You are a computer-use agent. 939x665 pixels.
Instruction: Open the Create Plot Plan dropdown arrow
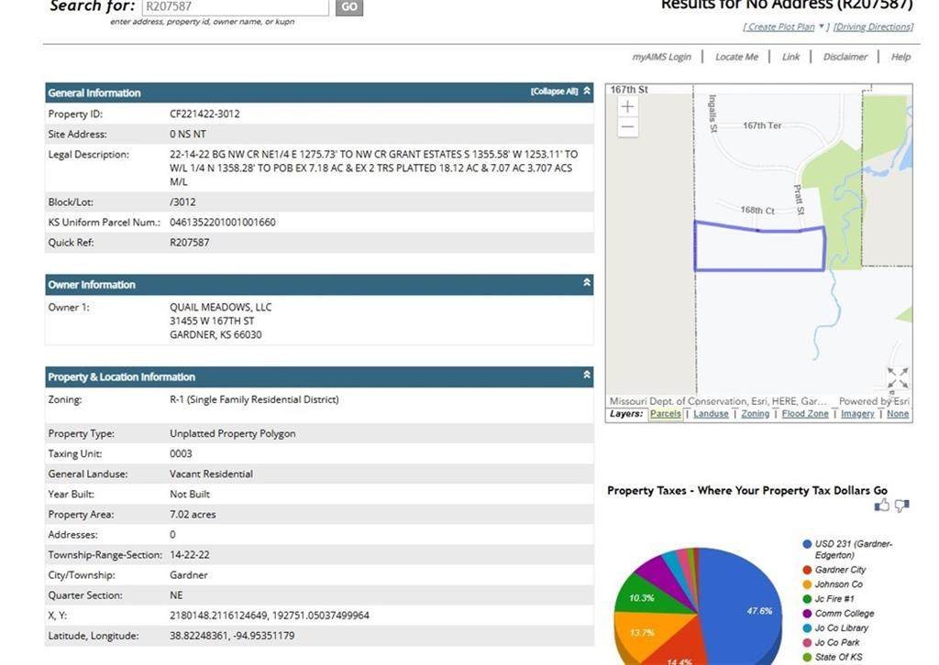point(821,27)
